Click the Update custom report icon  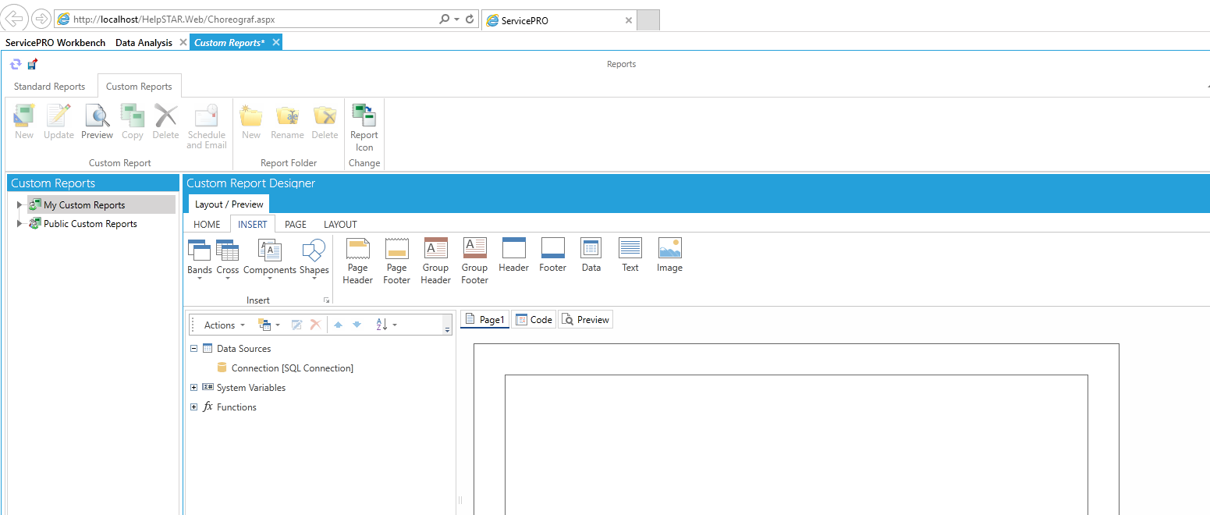(59, 123)
